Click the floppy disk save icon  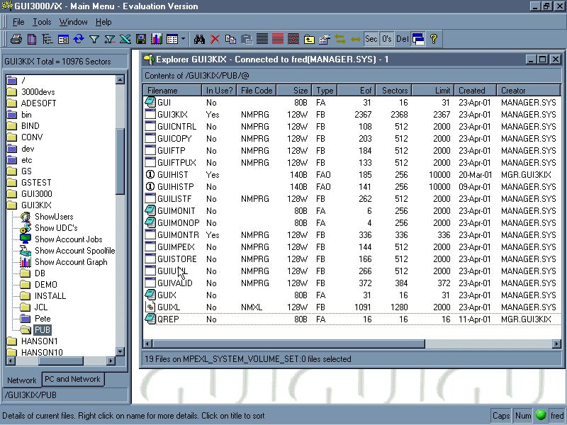coord(141,39)
